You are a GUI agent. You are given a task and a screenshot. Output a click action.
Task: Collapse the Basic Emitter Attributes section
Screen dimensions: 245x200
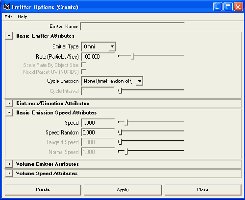pos(9,36)
